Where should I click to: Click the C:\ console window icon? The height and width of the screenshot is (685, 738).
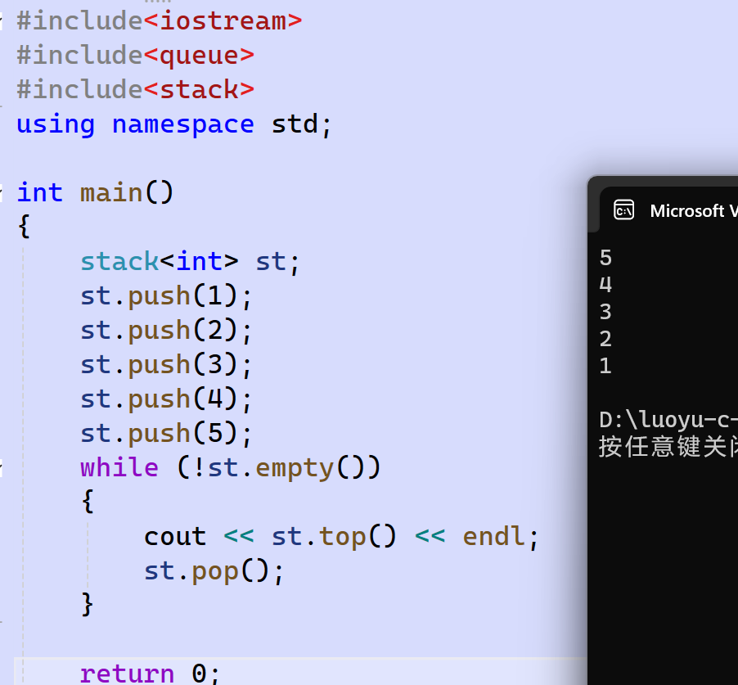point(623,210)
